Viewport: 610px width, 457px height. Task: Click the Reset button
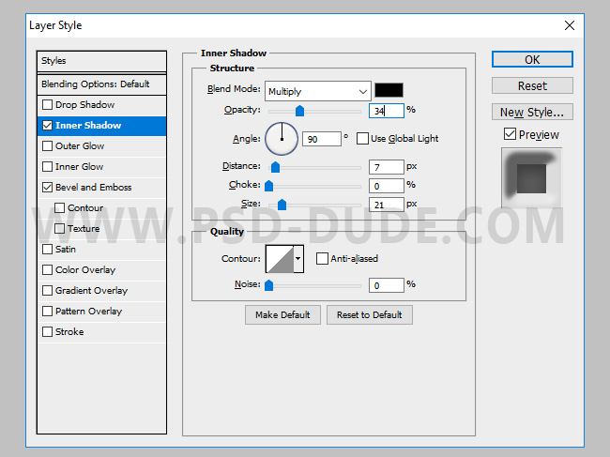pyautogui.click(x=532, y=85)
